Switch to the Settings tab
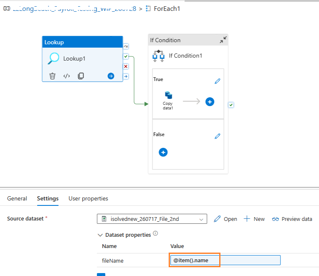This screenshot has width=319, height=276. 48,198
